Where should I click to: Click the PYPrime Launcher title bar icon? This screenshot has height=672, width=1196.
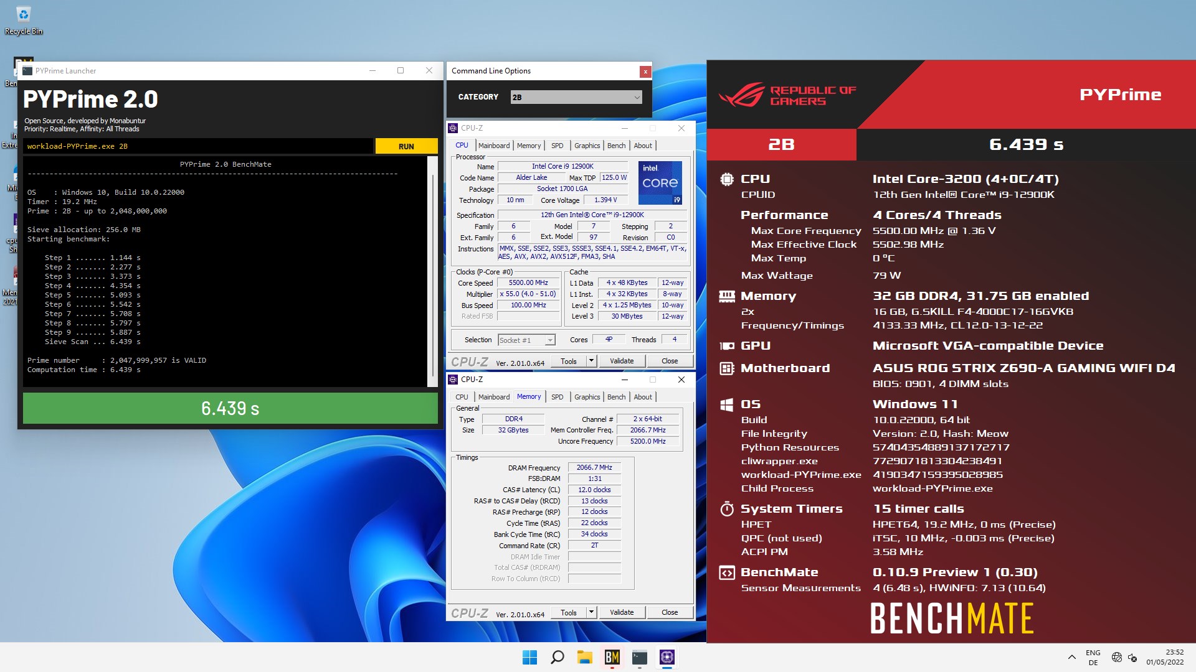pyautogui.click(x=27, y=71)
